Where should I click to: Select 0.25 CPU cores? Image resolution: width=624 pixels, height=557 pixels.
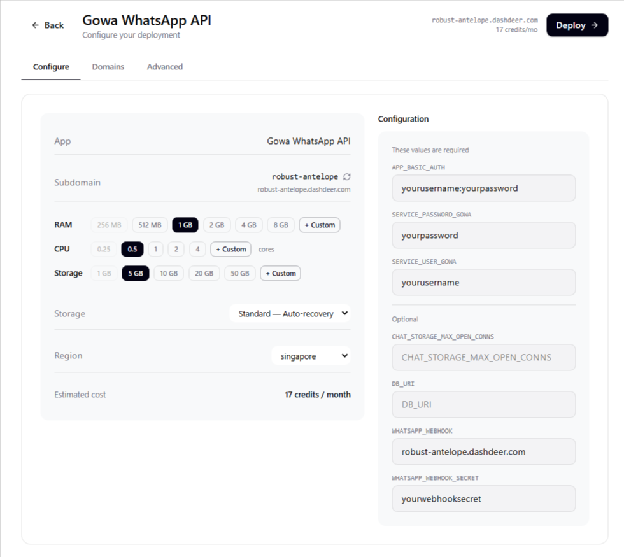tap(103, 249)
